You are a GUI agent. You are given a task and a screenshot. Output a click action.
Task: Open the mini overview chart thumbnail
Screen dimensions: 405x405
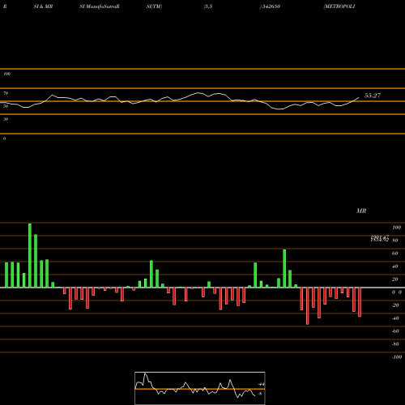tap(200, 388)
